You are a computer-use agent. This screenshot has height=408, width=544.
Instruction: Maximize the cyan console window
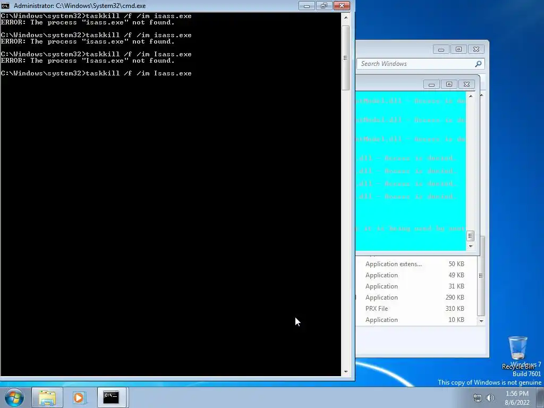(x=449, y=84)
